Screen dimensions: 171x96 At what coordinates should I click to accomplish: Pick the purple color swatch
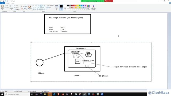[x=85, y=6]
